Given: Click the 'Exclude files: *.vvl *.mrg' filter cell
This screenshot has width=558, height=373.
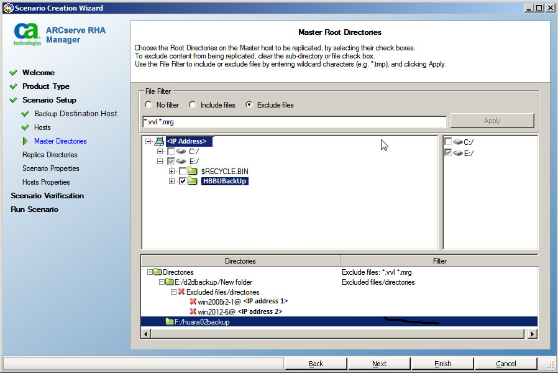Looking at the screenshot, I should [x=377, y=272].
